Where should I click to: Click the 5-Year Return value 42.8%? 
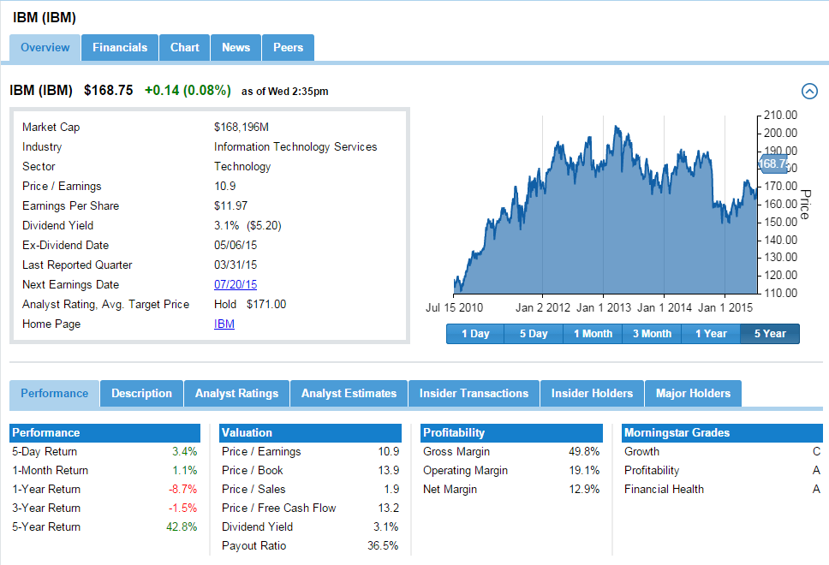(x=182, y=527)
